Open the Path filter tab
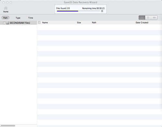162x127 pixels. (6, 18)
